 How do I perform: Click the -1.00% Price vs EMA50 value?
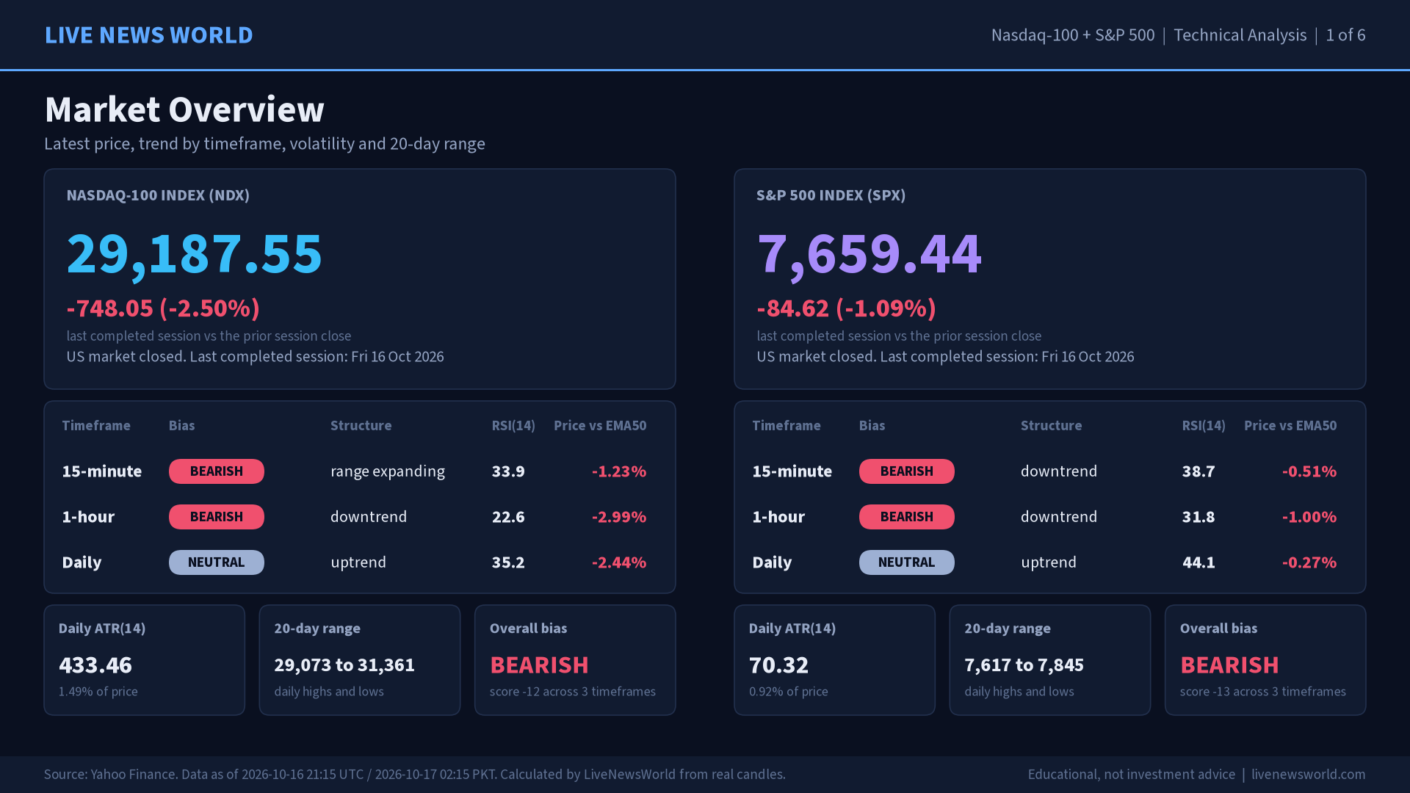click(x=1309, y=517)
